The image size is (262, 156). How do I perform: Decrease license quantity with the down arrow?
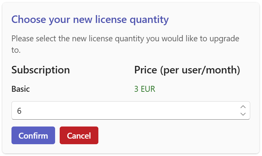[243, 114]
